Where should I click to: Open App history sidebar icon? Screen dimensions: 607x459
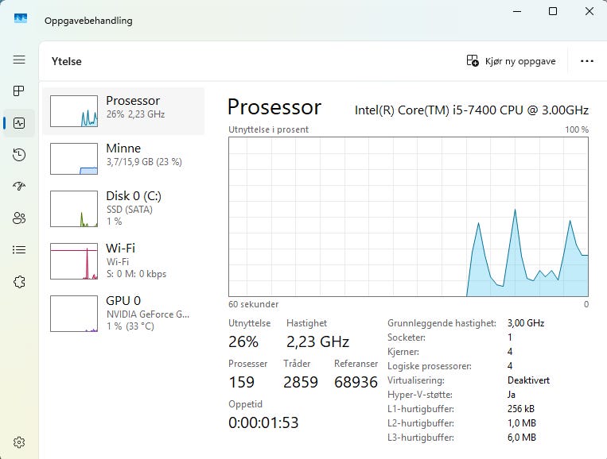19,155
